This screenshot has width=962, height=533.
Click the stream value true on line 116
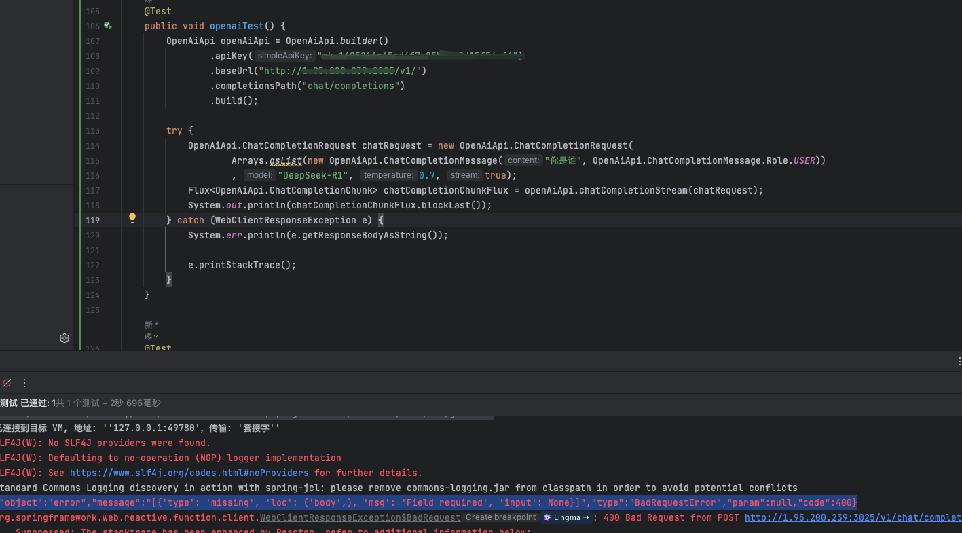tap(496, 175)
